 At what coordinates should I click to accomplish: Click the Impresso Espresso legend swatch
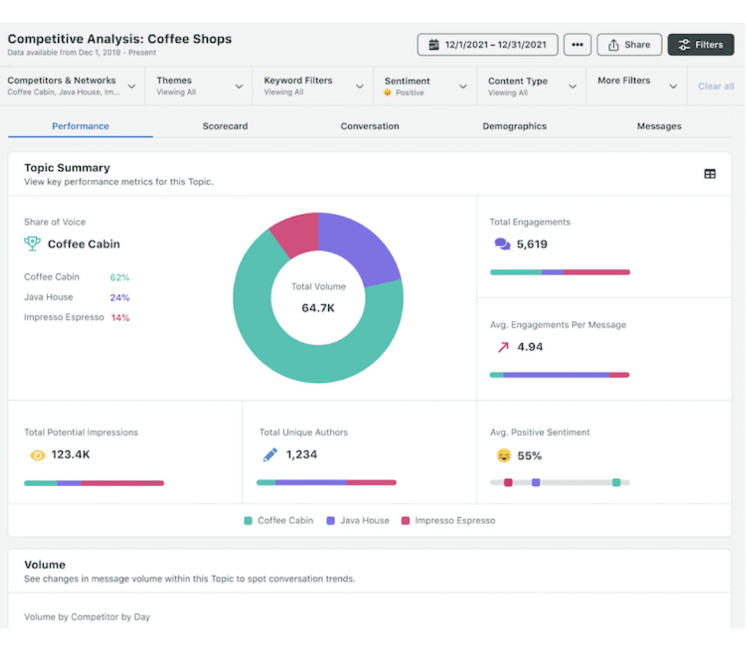(x=405, y=521)
